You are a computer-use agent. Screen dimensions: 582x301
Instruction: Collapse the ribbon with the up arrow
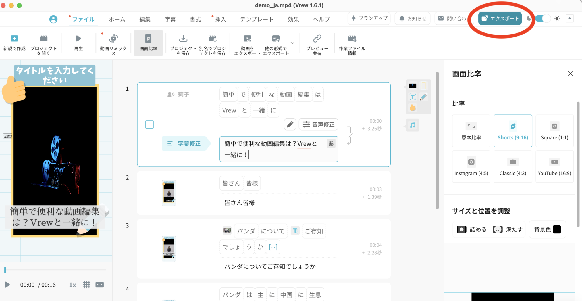[569, 18]
